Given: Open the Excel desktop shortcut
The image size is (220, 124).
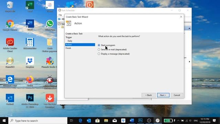Looking at the screenshot, I should point(30,7).
